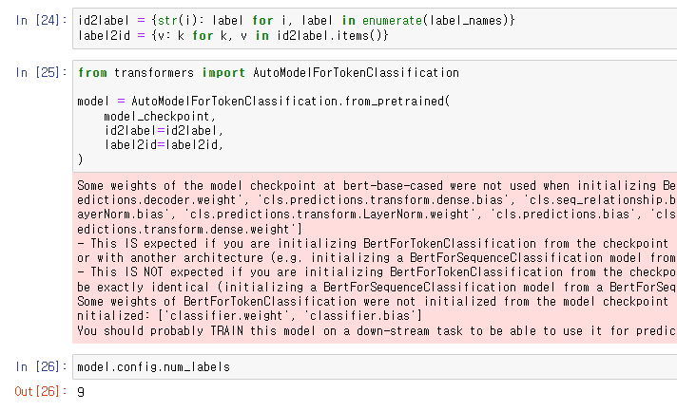Click the In [26] code cell with model.config.num_labels
Viewport: 677px width, 411px height.
point(375,367)
